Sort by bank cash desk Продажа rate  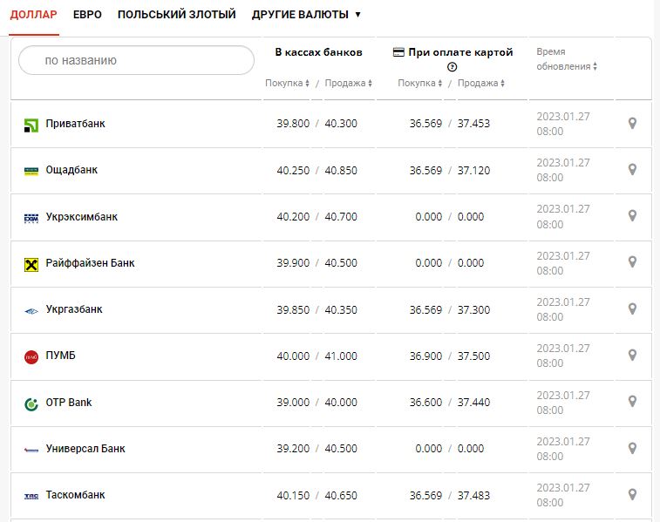[348, 84]
